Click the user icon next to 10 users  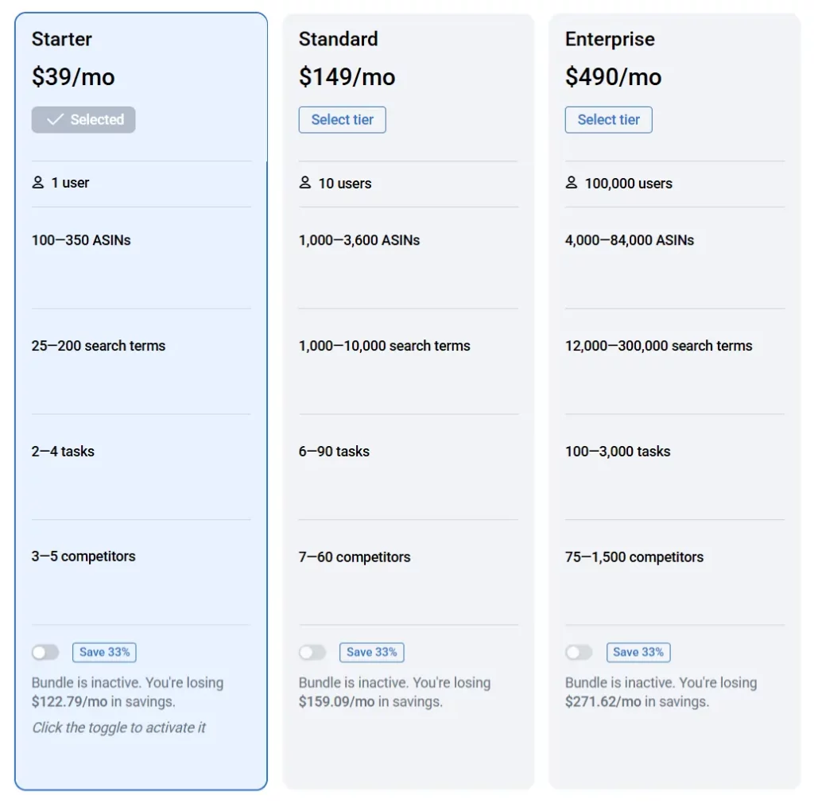click(x=304, y=183)
